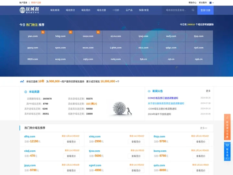The height and width of the screenshot is (175, 233).
Task: Open the 域名注册 menu
Action: coord(101,10)
